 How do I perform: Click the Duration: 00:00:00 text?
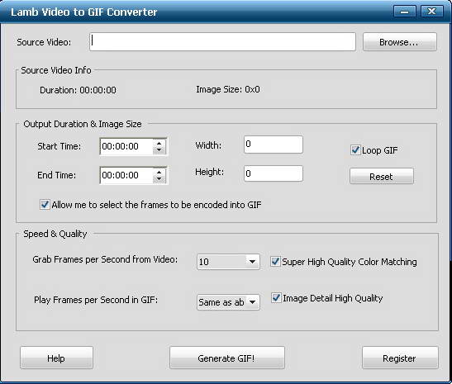pyautogui.click(x=78, y=90)
